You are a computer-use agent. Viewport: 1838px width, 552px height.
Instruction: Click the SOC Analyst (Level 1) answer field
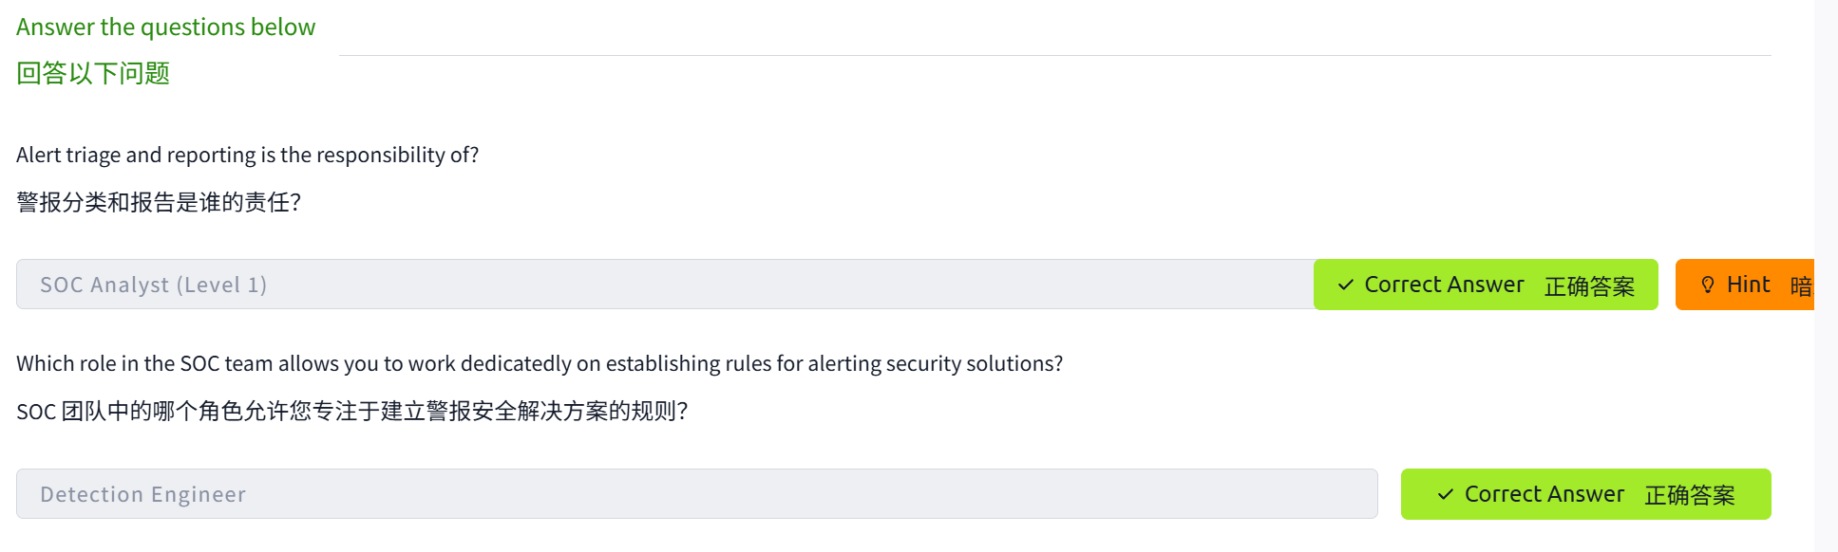[665, 285]
